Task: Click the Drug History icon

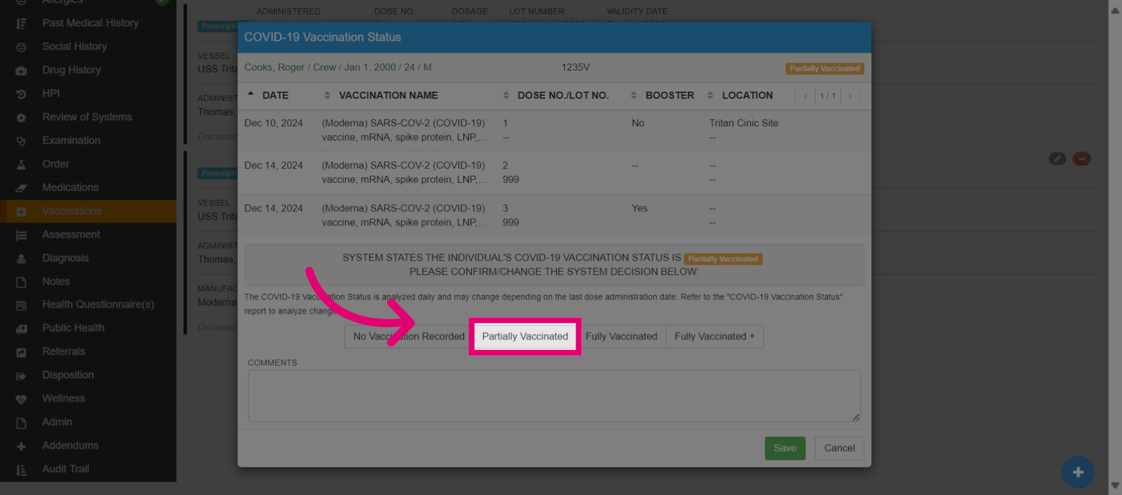Action: [x=21, y=70]
